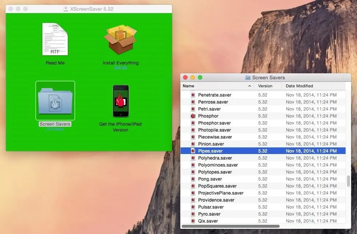Launch the Install Everything package icon
Viewport: 357px width, 234px height.
120,39
